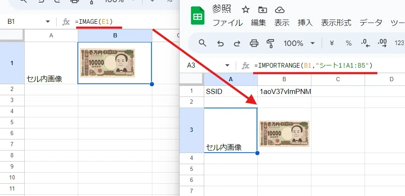Select row 3 header in right sheet
The image size is (405, 196).
coord(191,130)
